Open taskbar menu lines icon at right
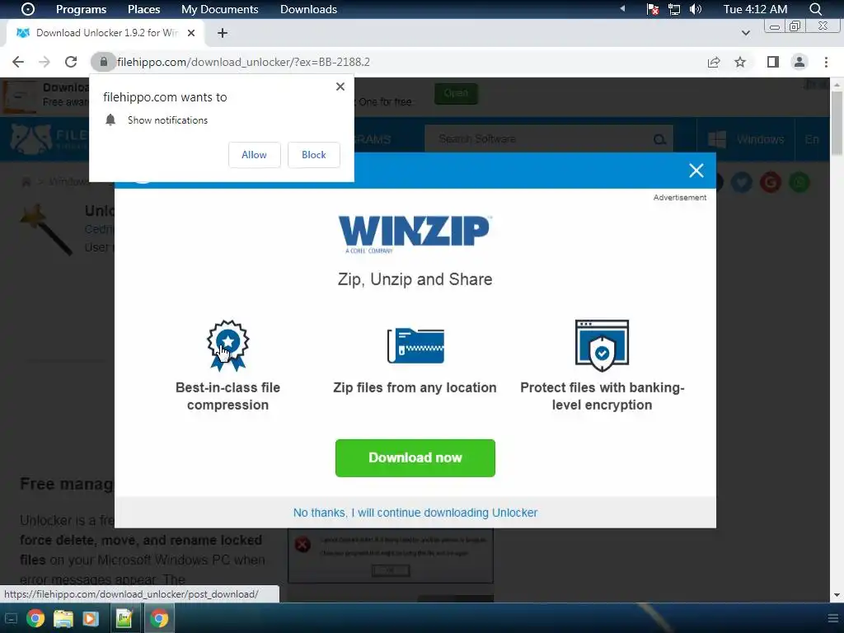This screenshot has height=633, width=844. (x=832, y=618)
